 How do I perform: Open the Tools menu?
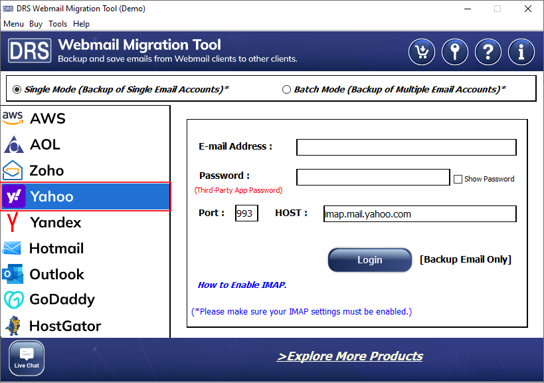58,24
